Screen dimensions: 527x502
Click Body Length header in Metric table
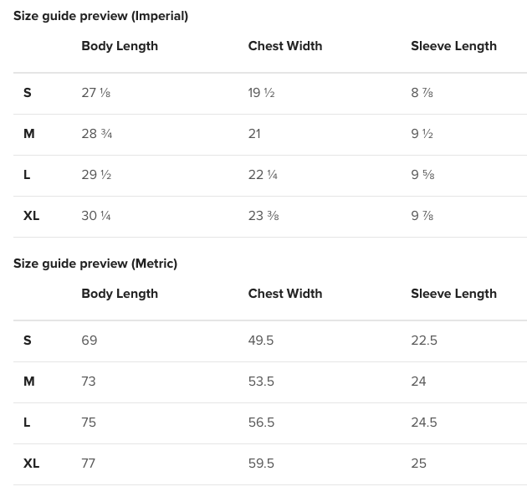[x=120, y=294]
